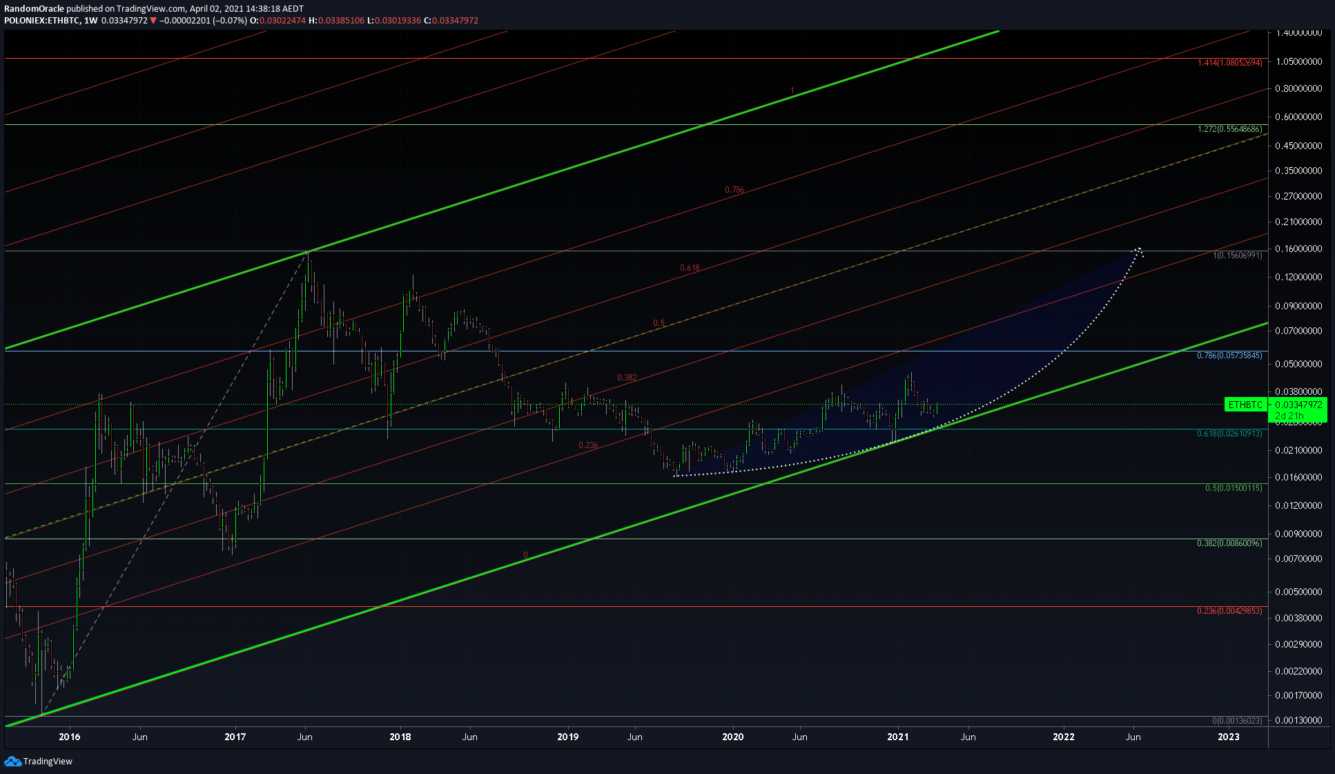This screenshot has width=1335, height=774.
Task: Click the 0.16000000 price axis tick
Action: (x=1299, y=249)
